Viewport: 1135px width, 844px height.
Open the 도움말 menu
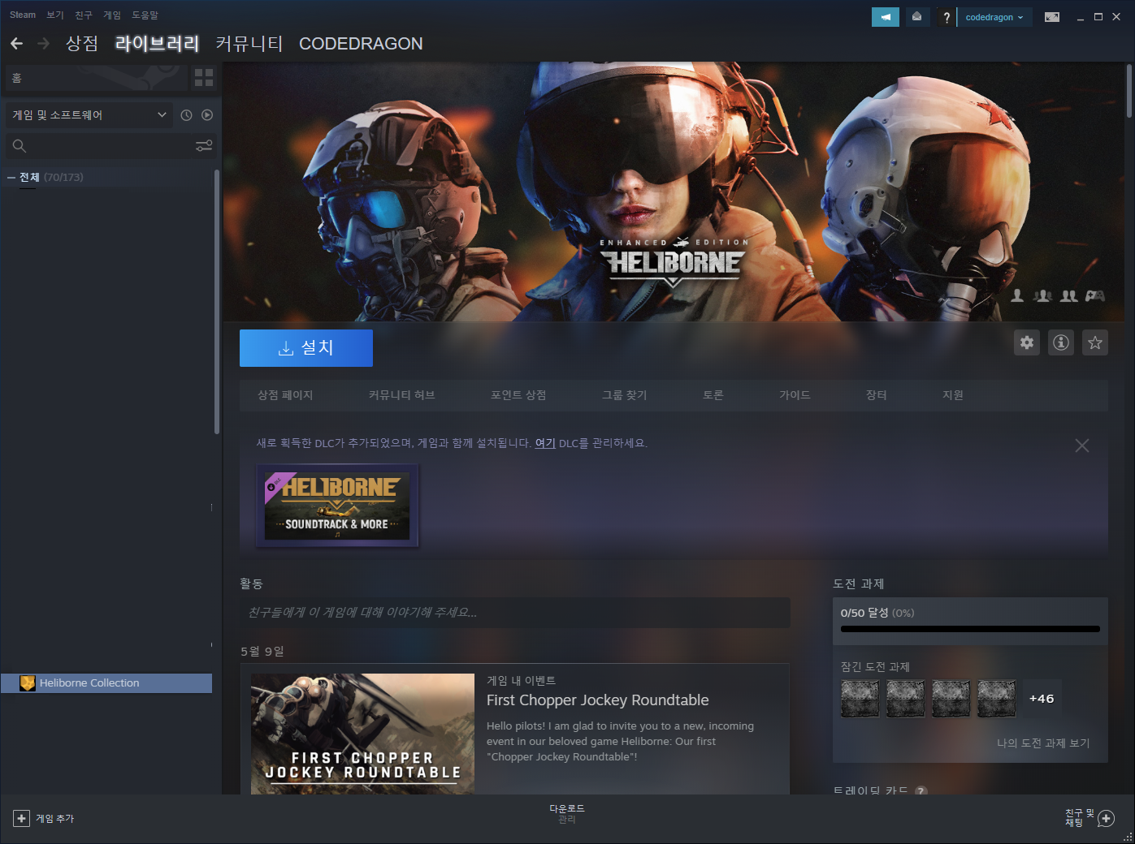[x=145, y=15]
